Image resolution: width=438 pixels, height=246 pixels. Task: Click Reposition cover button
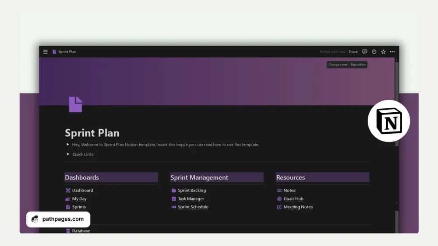pos(358,65)
